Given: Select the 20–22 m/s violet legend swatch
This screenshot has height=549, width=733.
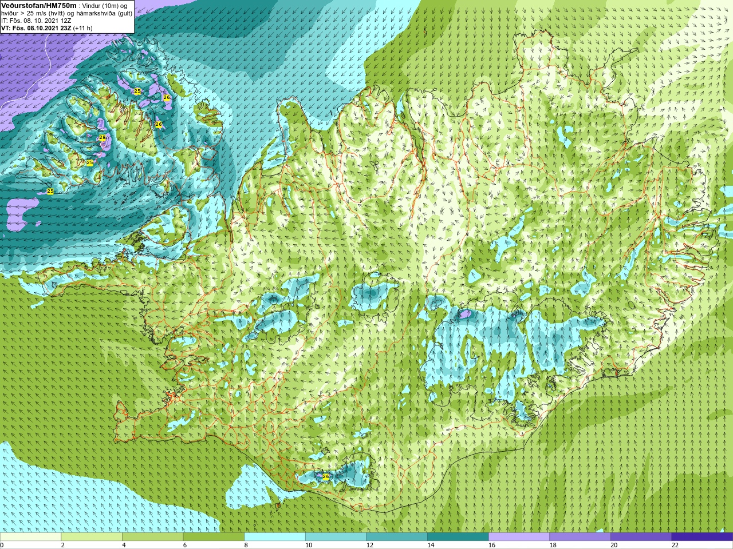Looking at the screenshot, I should 641,537.
